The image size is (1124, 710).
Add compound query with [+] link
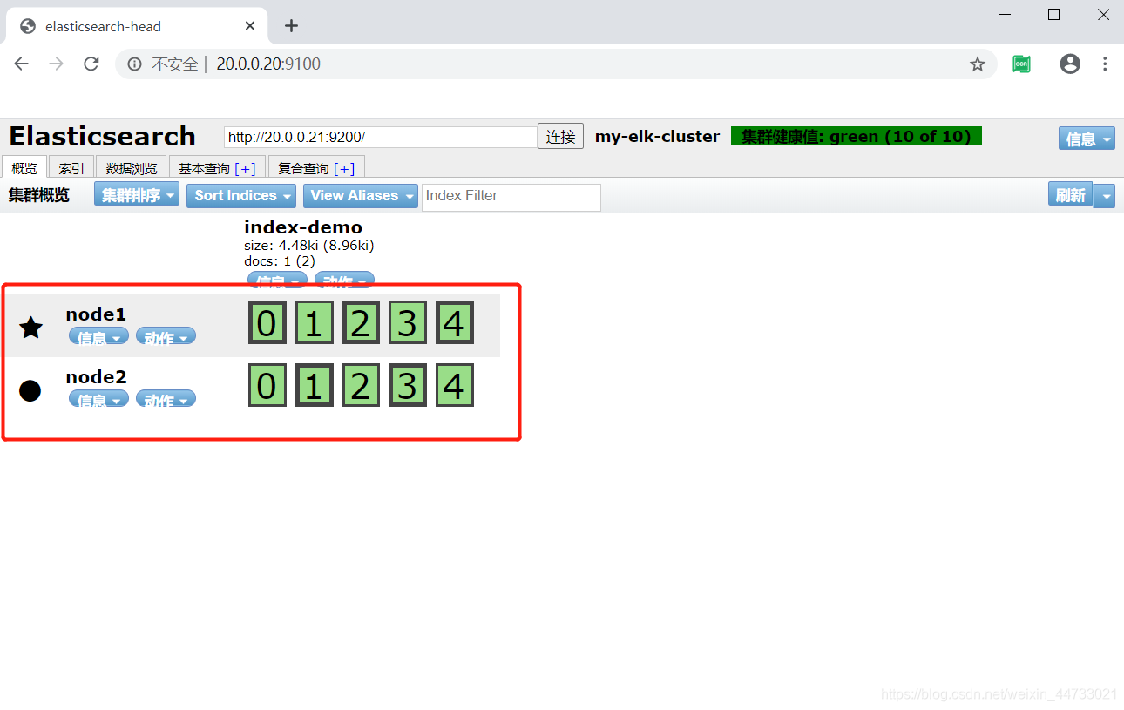pos(344,169)
